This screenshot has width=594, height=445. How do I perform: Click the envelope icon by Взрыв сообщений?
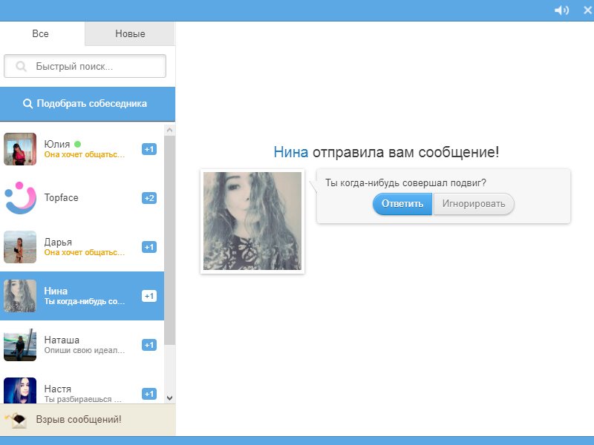[x=16, y=420]
